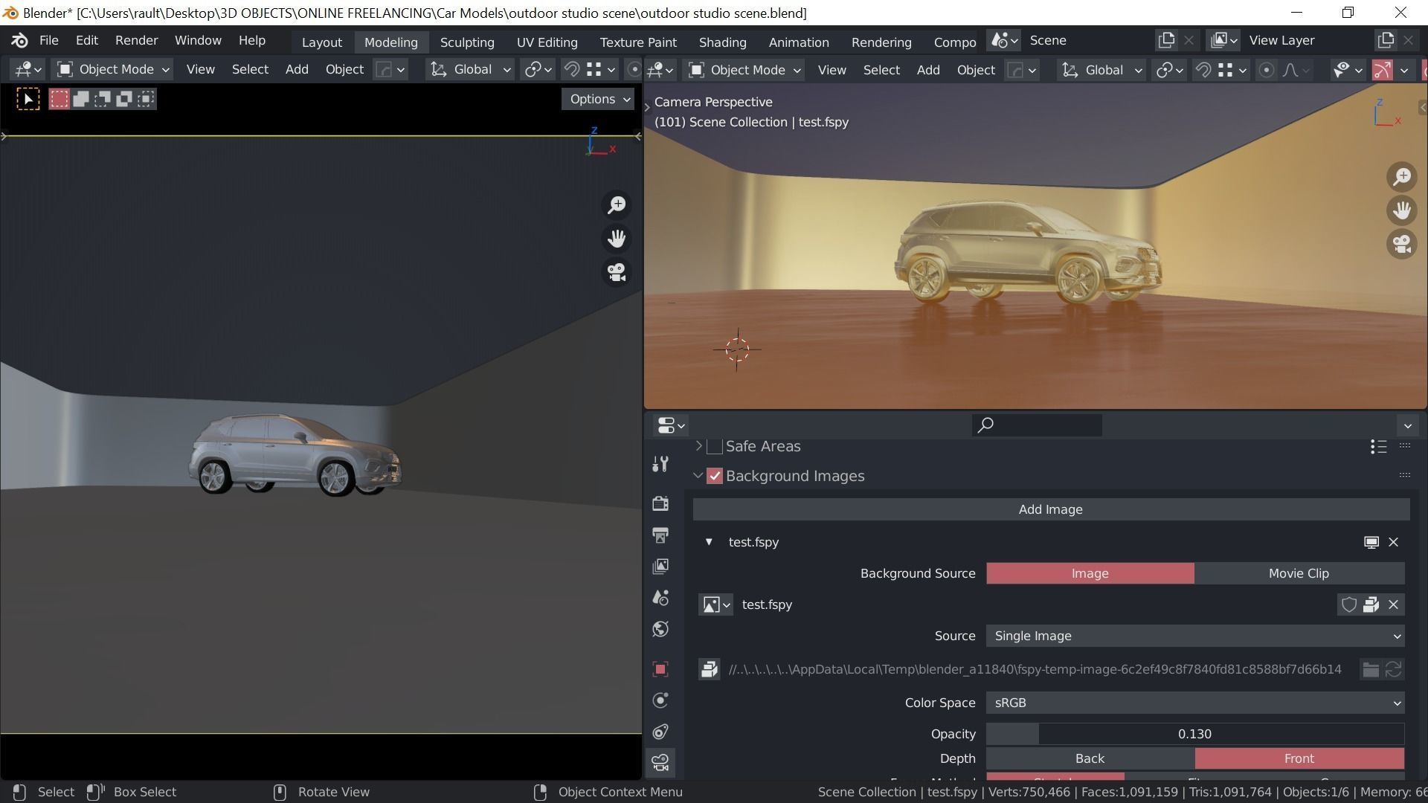This screenshot has width=1428, height=803.
Task: Collapse the Background Images panel
Action: click(698, 476)
